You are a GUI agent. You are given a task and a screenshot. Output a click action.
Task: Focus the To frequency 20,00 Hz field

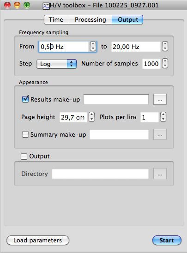tap(136, 47)
